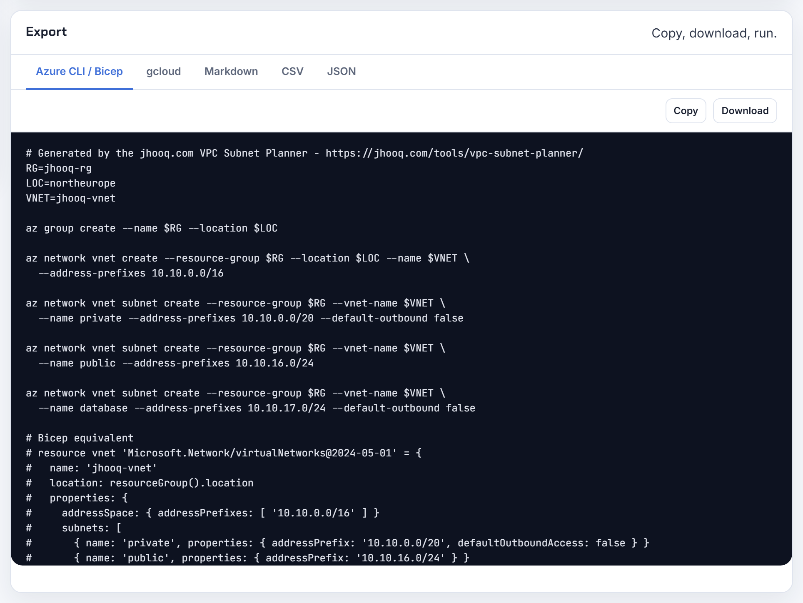The height and width of the screenshot is (603, 803).
Task: Click the jhooq.com subnet planner URL in comment
Action: (454, 153)
